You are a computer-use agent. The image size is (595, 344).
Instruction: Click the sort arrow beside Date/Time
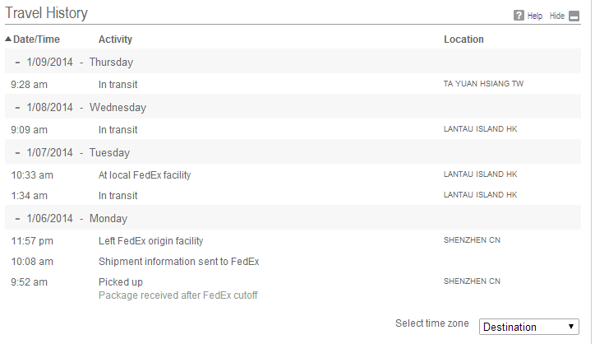tap(8, 40)
